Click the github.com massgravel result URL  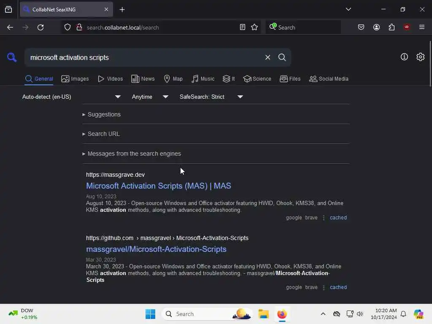pyautogui.click(x=167, y=238)
